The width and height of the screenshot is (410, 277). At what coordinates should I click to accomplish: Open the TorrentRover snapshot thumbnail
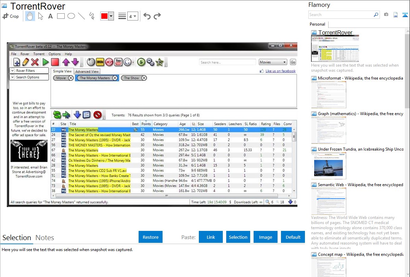(335, 49)
